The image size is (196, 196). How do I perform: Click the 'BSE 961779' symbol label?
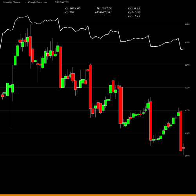point(62,2)
